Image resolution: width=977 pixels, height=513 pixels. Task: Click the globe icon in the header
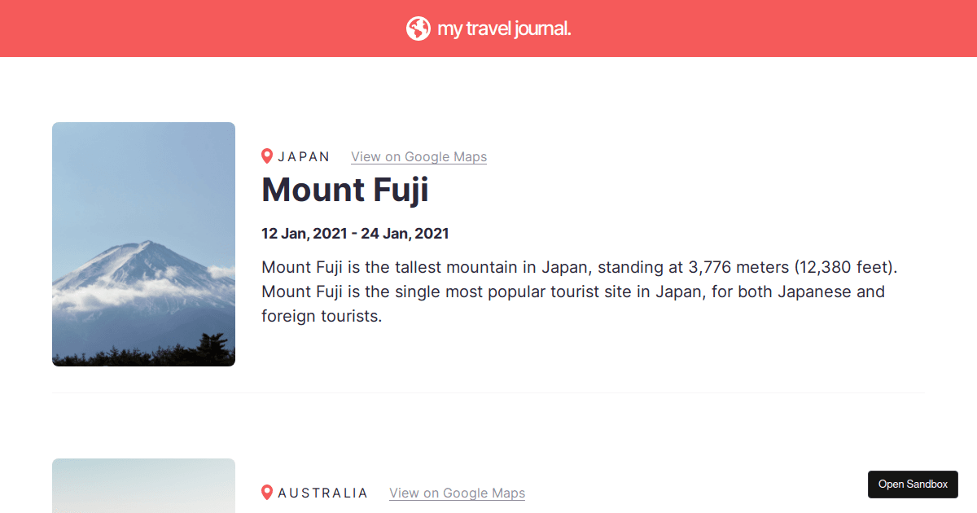(418, 28)
